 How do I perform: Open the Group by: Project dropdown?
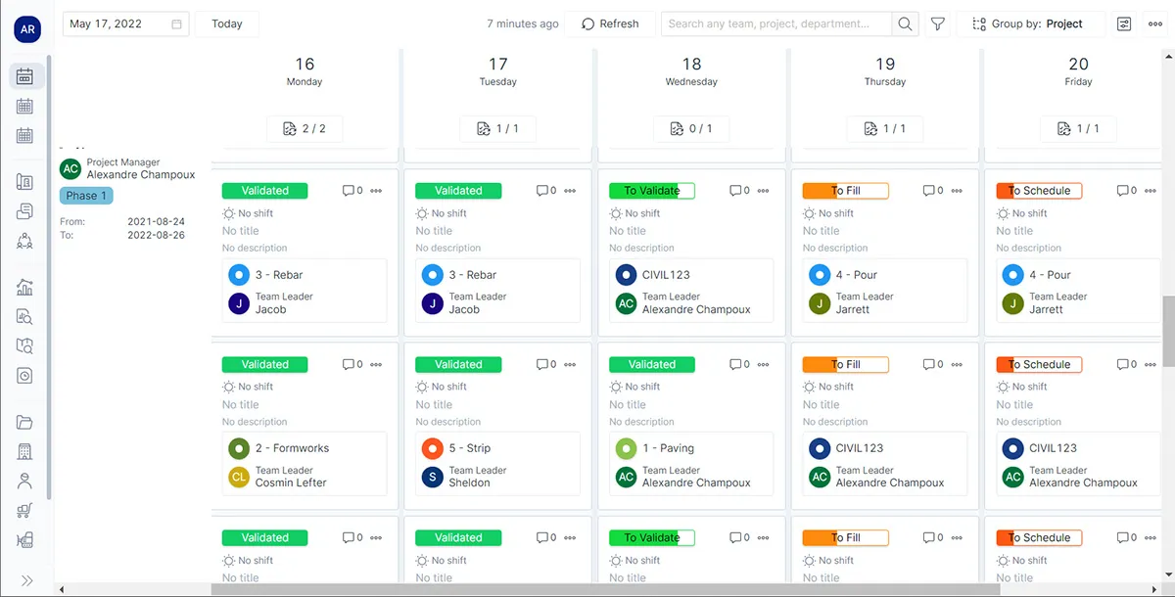[x=1030, y=23]
